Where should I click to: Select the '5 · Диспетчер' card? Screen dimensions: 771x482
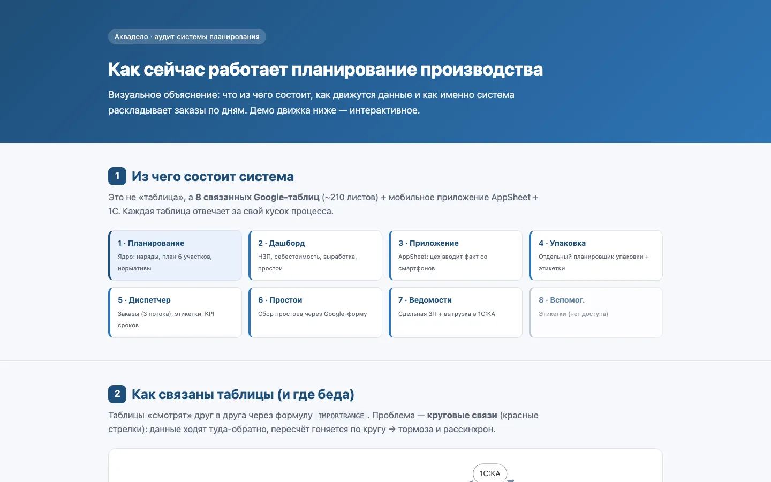coord(175,313)
